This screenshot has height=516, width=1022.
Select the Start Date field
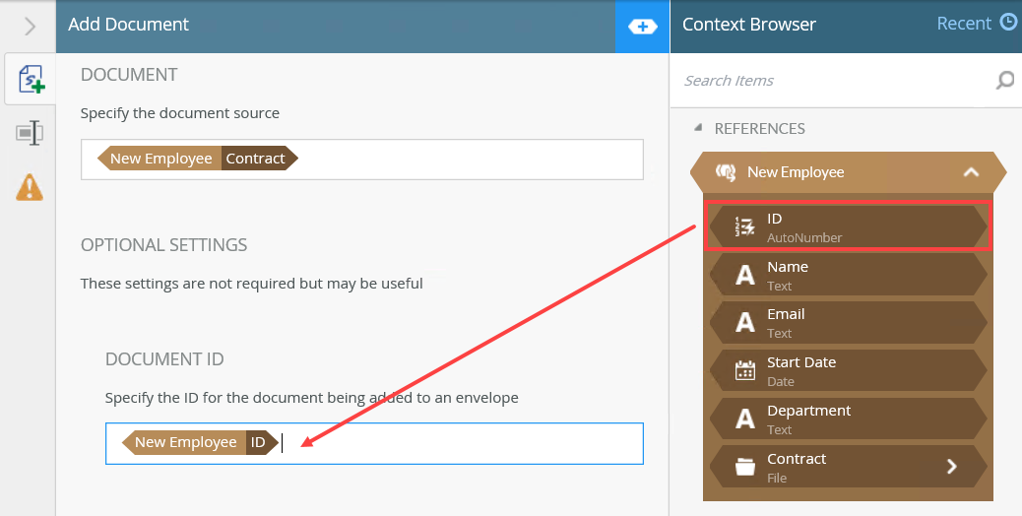coord(848,370)
